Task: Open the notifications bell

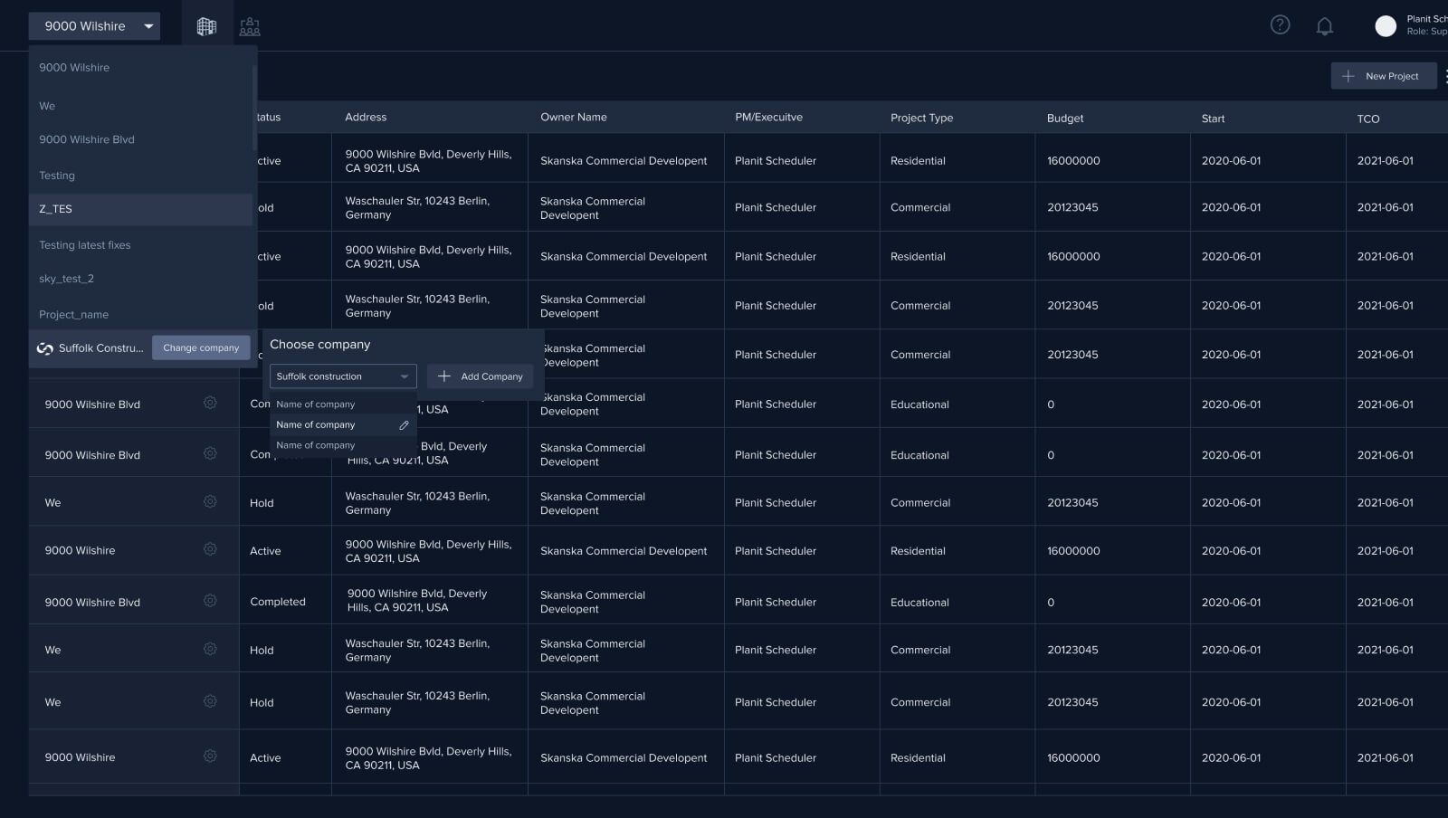Action: pos(1324,26)
